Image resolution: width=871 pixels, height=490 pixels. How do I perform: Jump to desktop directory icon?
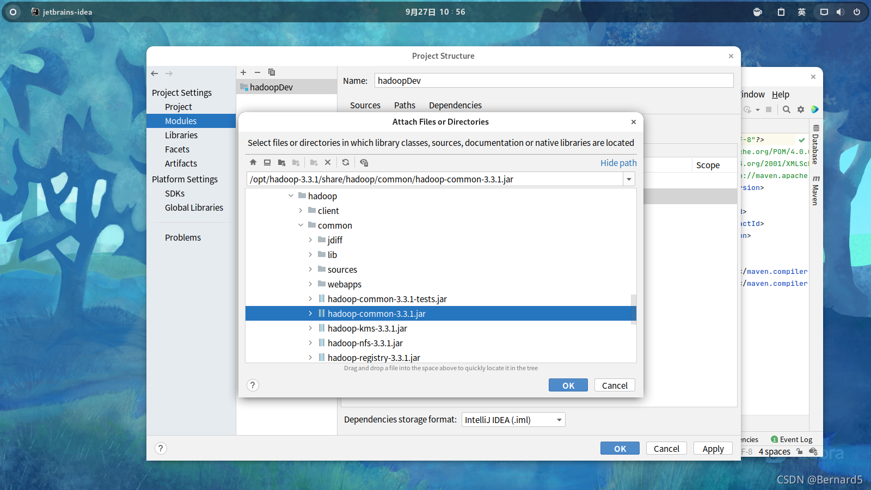click(267, 162)
